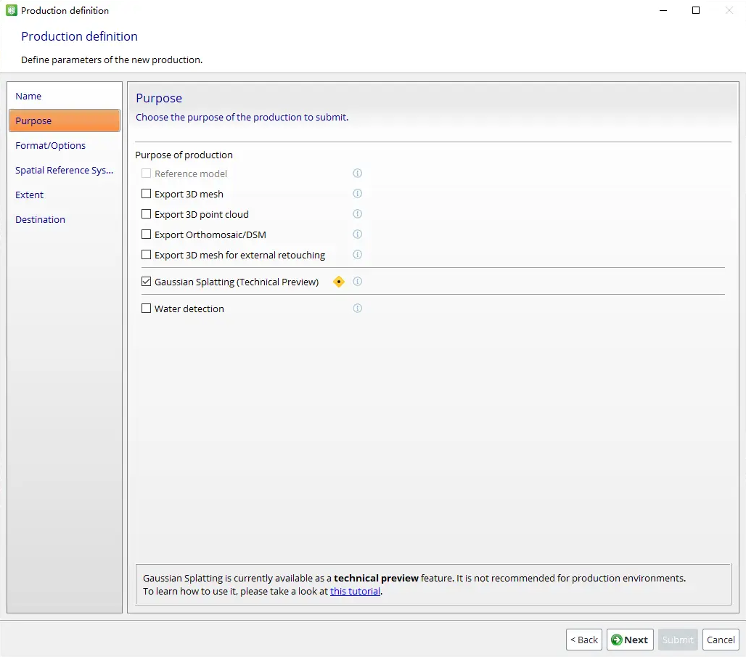Tick Export 3D mesh for external retouching
Image resolution: width=746 pixels, height=657 pixels.
tap(146, 255)
